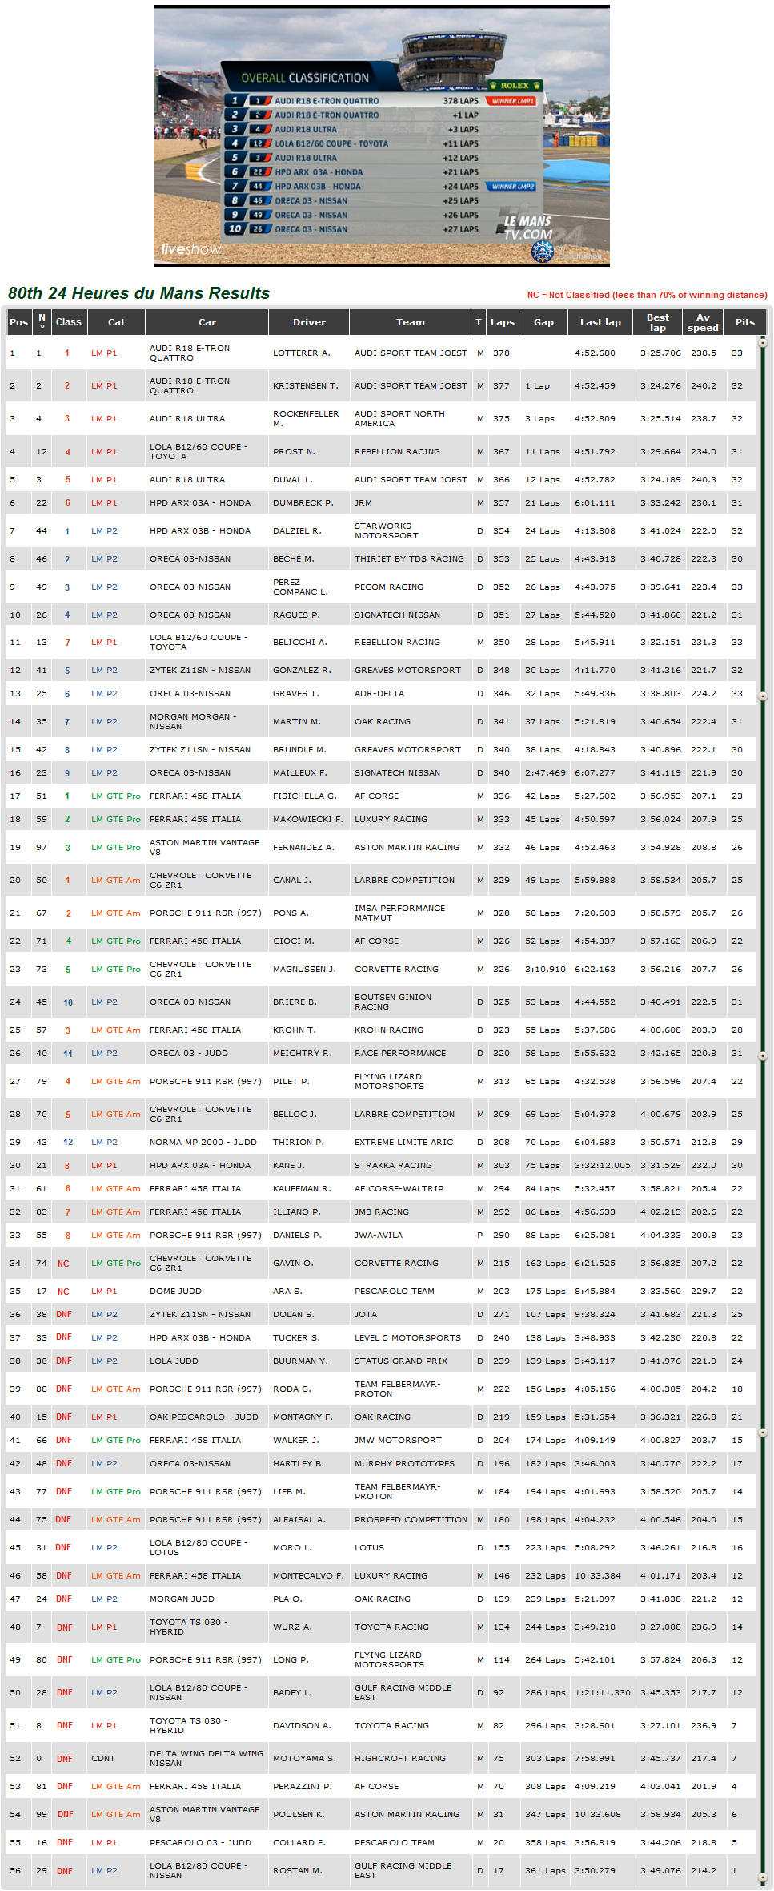Click the Laps column header

pos(503,322)
